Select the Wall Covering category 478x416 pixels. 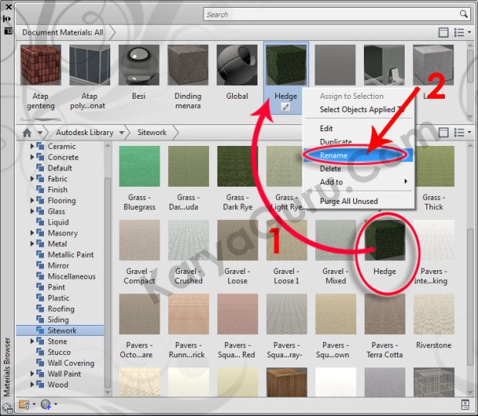[71, 363]
